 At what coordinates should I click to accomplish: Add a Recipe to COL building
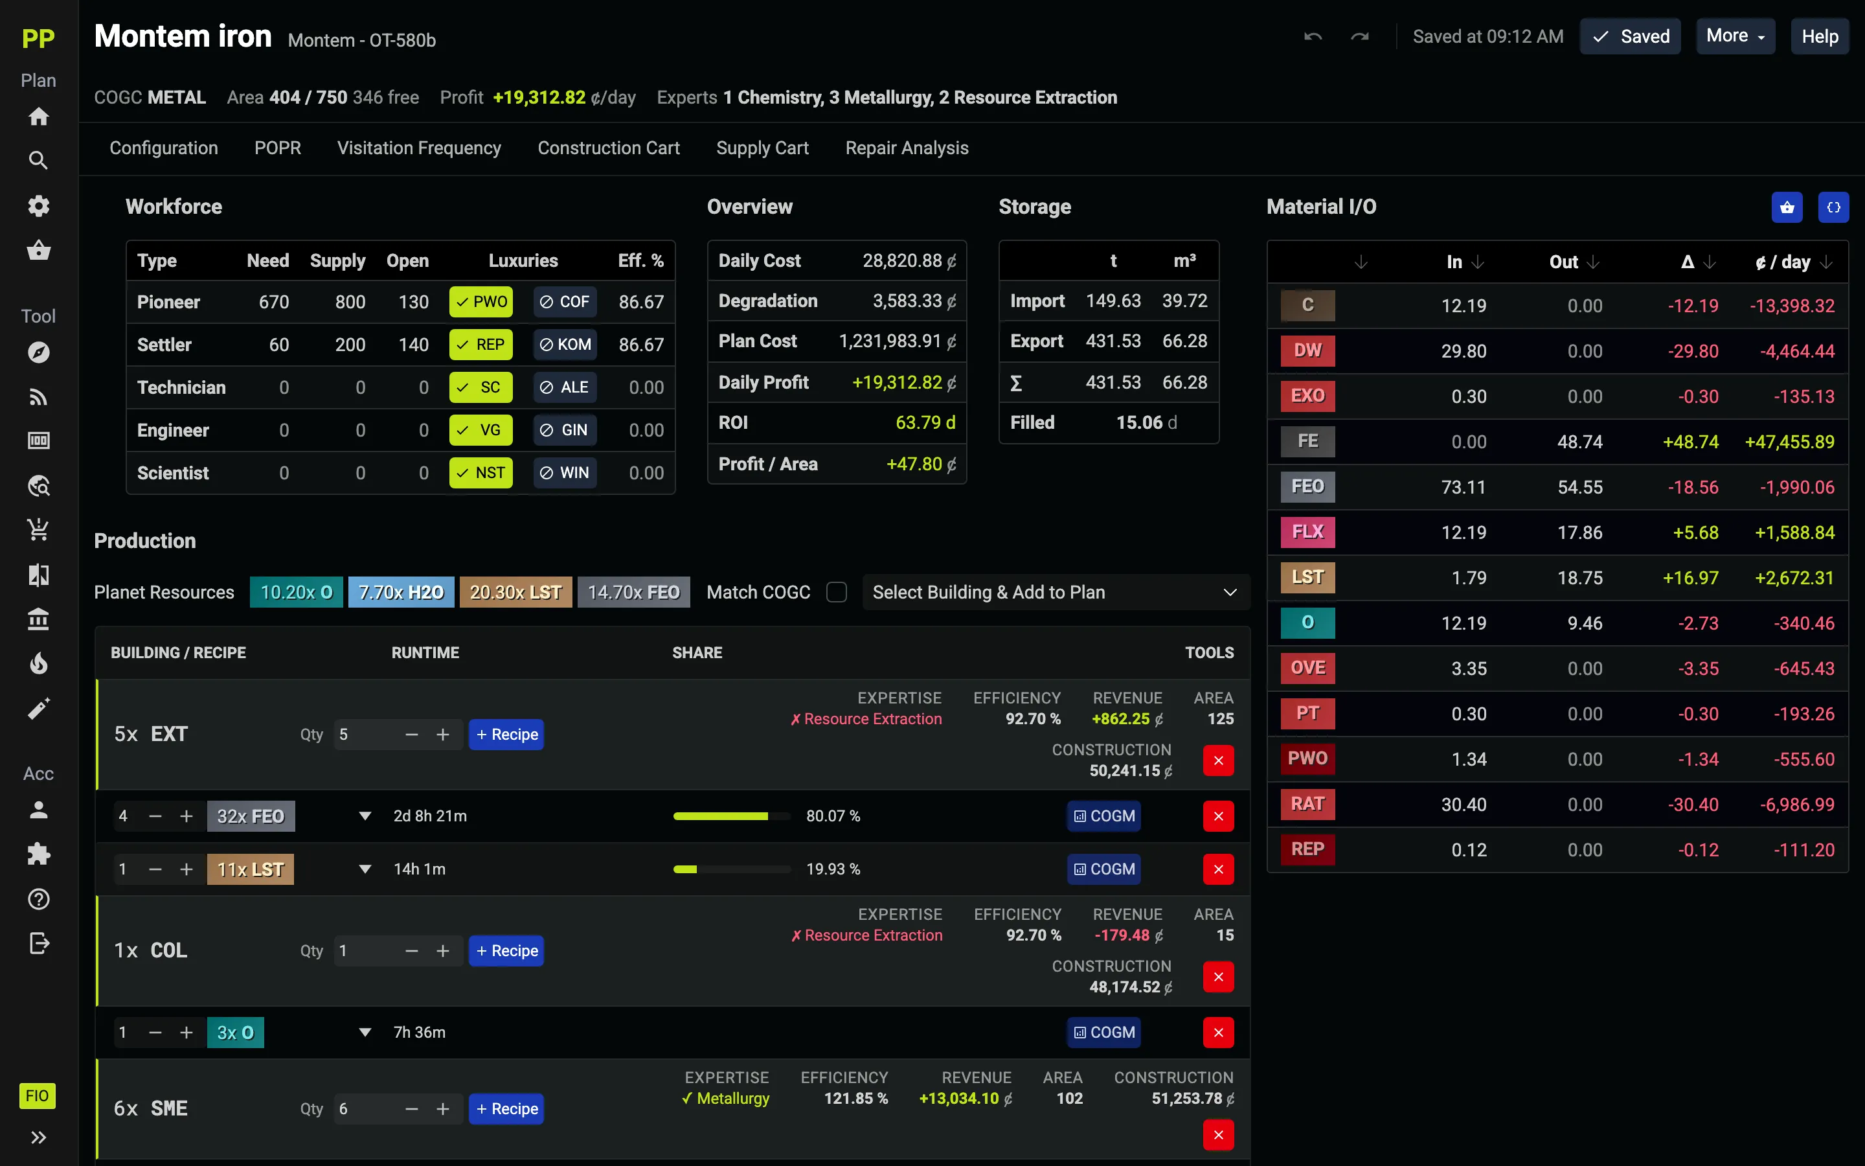(x=506, y=951)
